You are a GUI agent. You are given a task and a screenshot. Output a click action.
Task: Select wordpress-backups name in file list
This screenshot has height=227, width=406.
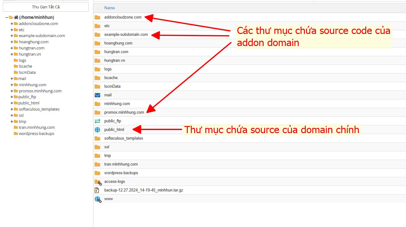[121, 173]
